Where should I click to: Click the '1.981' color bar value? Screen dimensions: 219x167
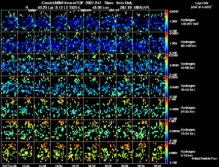pyautogui.click(x=173, y=121)
